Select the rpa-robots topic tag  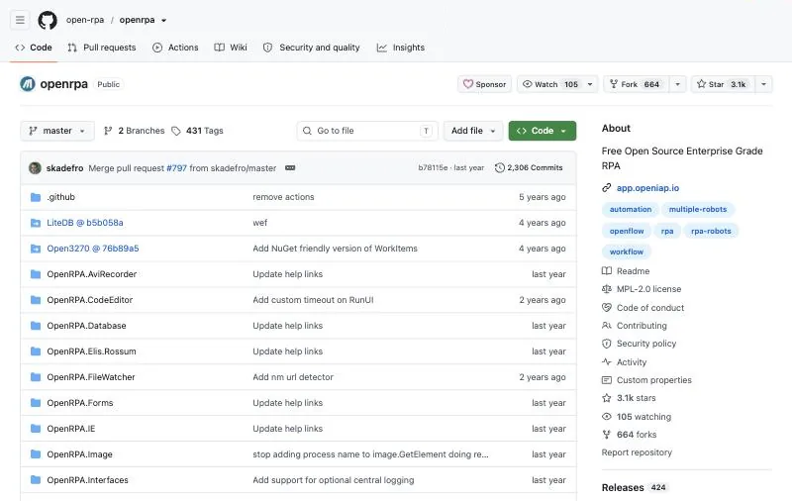711,231
